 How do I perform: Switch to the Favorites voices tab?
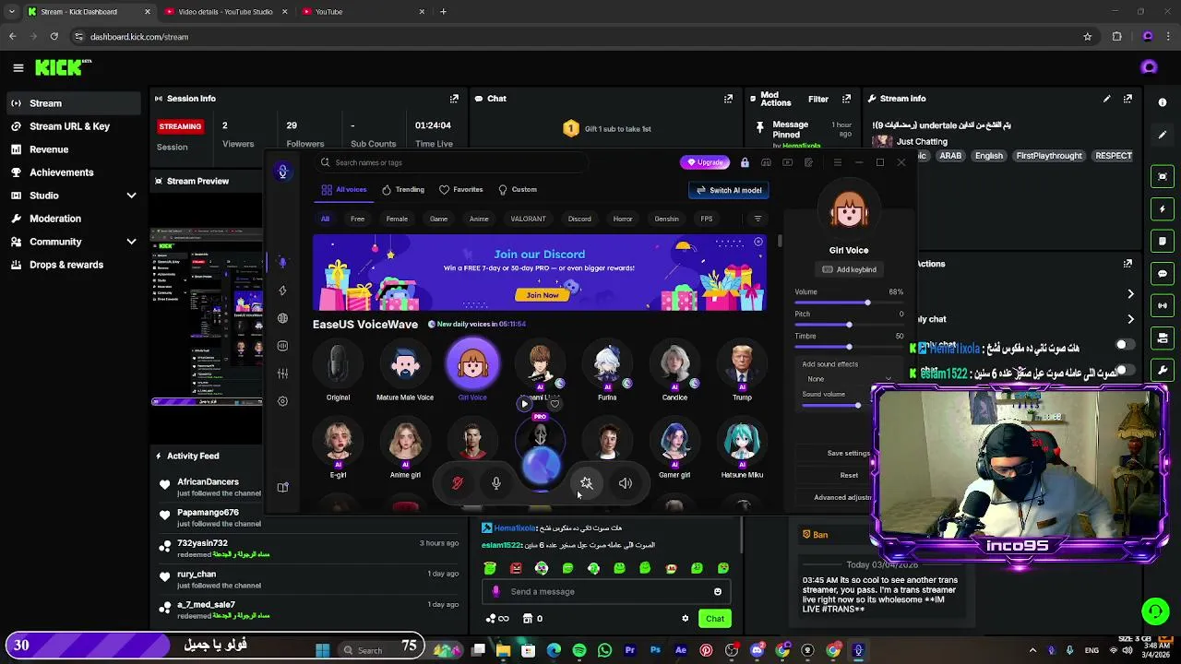pyautogui.click(x=461, y=189)
